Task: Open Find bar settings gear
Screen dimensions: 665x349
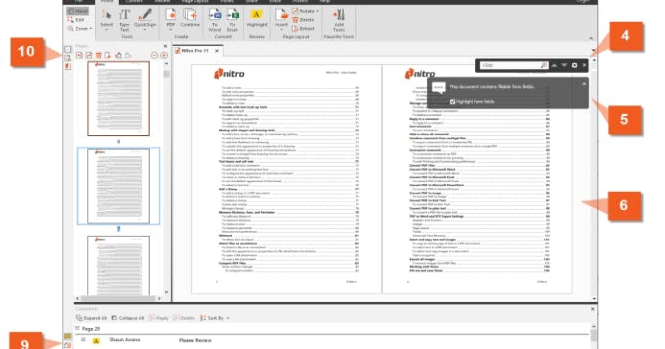Action: 574,65
